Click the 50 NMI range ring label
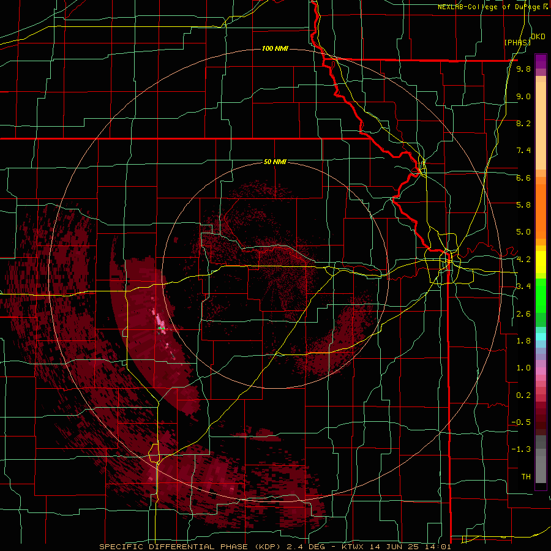 [x=275, y=162]
